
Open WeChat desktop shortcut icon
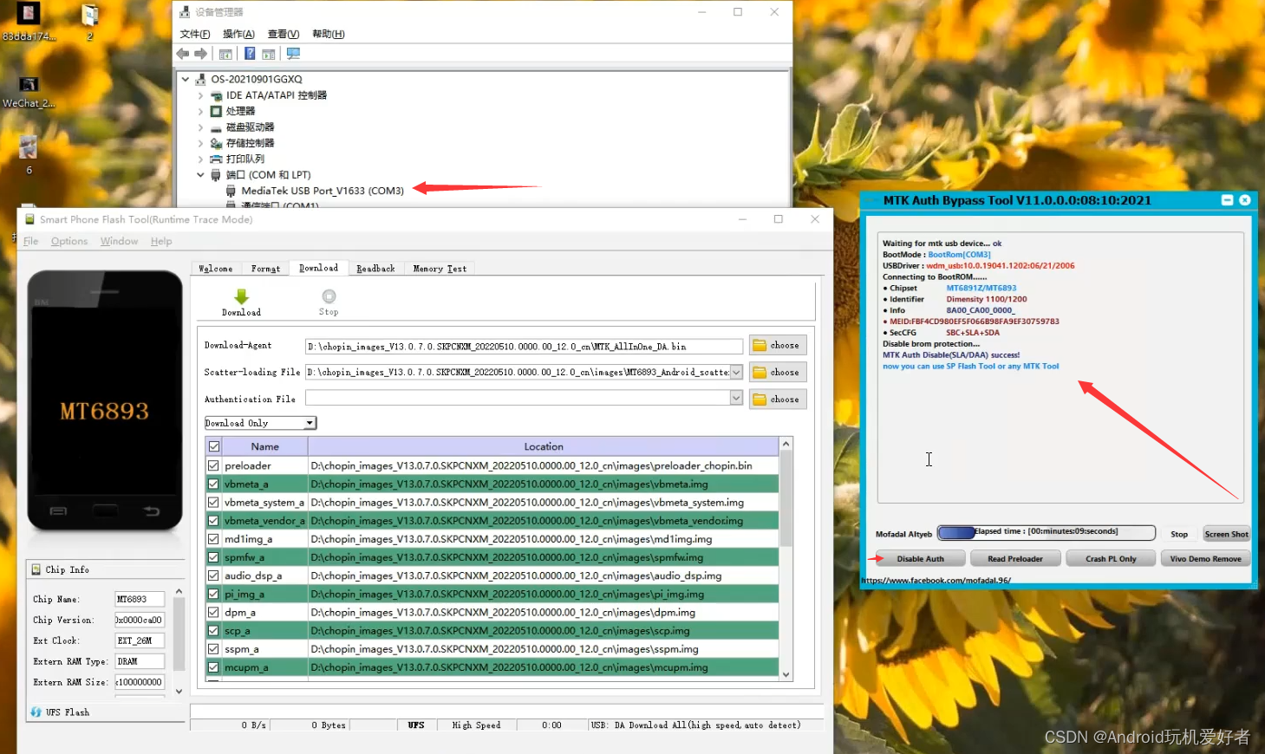29,84
